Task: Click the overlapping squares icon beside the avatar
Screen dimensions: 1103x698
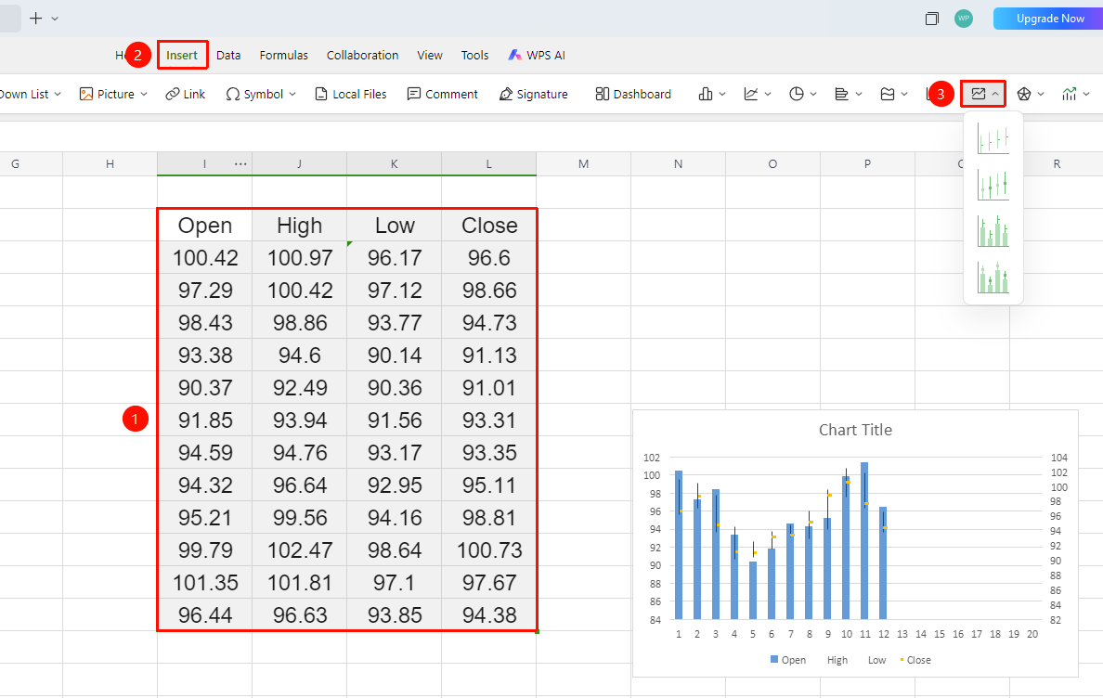Action: pyautogui.click(x=932, y=19)
